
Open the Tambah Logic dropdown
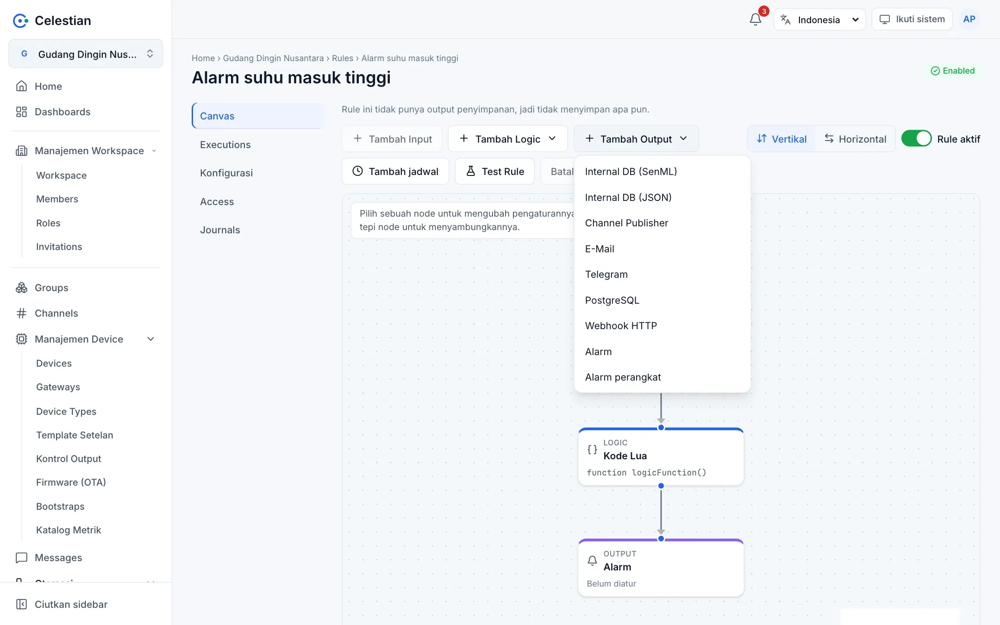pos(507,139)
